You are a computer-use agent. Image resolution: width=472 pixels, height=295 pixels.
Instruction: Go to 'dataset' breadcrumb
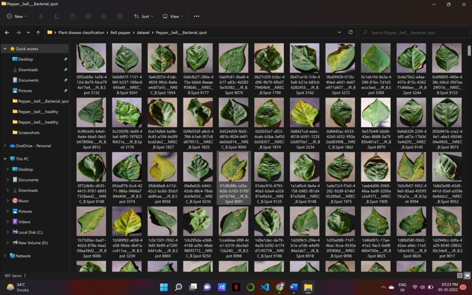point(143,33)
